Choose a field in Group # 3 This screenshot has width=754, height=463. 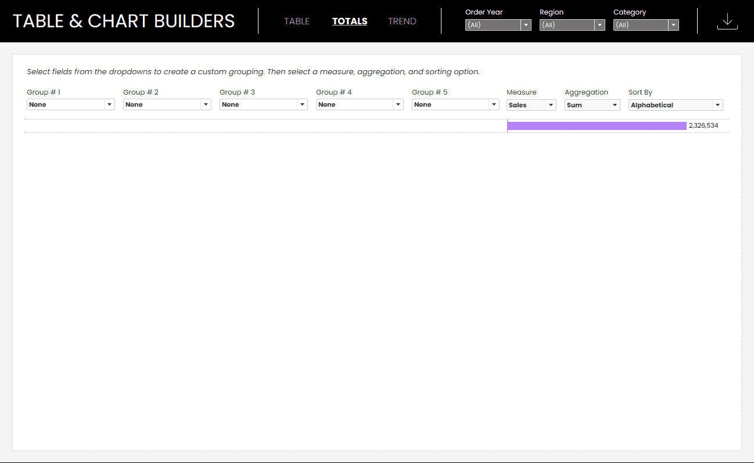click(x=263, y=104)
